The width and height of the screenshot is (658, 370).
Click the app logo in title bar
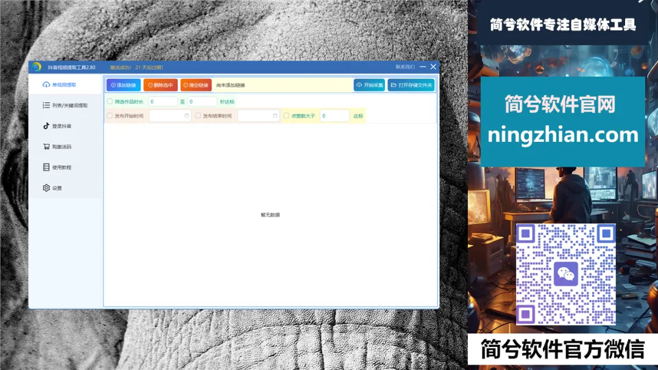click(x=37, y=66)
